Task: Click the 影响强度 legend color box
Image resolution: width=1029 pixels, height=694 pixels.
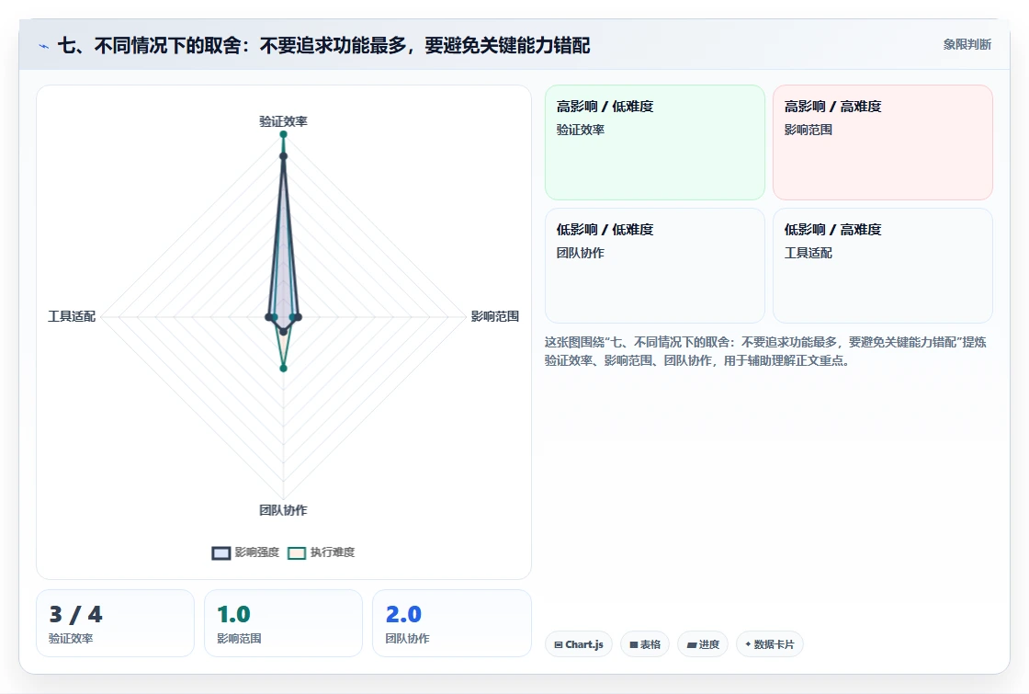Action: tap(221, 552)
